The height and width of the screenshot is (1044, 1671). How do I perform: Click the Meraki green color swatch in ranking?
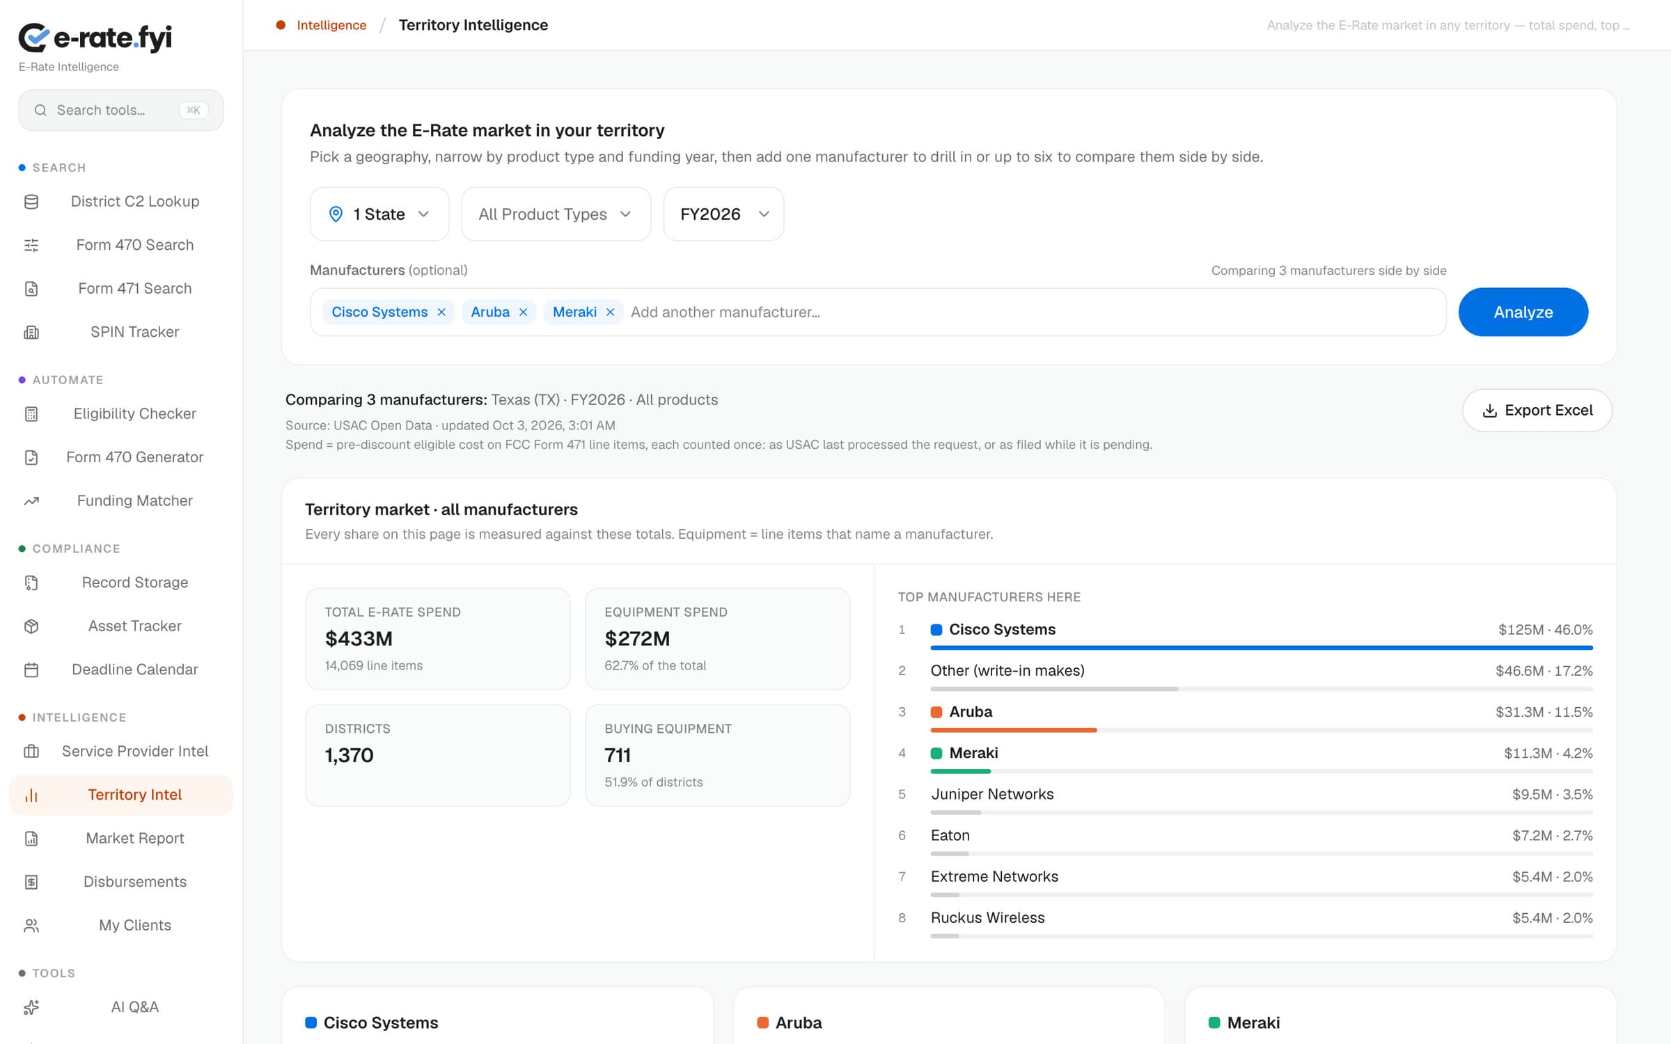(x=936, y=753)
